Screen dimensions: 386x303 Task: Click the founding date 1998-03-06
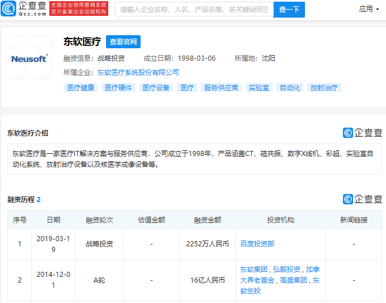197,58
